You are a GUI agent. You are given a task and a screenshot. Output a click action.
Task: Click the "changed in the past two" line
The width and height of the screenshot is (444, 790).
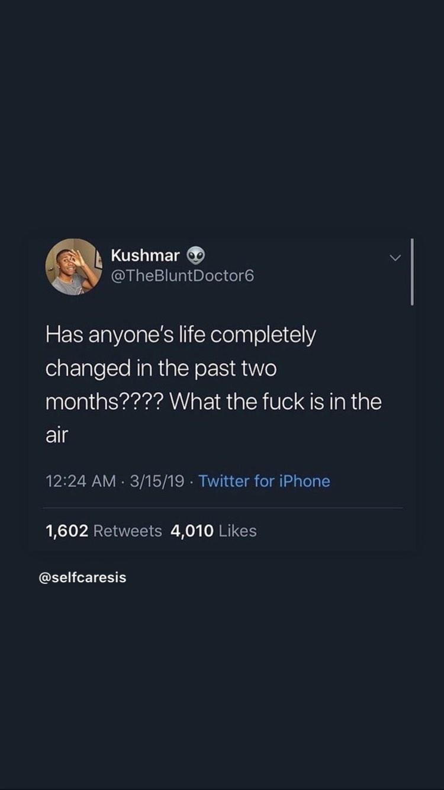pos(161,369)
